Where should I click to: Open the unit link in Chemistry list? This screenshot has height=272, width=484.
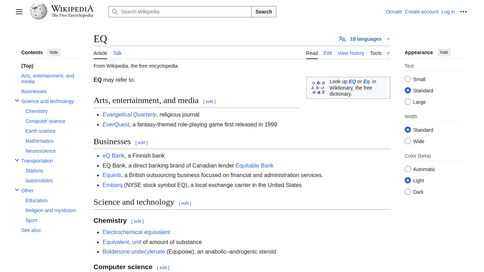[137, 242]
